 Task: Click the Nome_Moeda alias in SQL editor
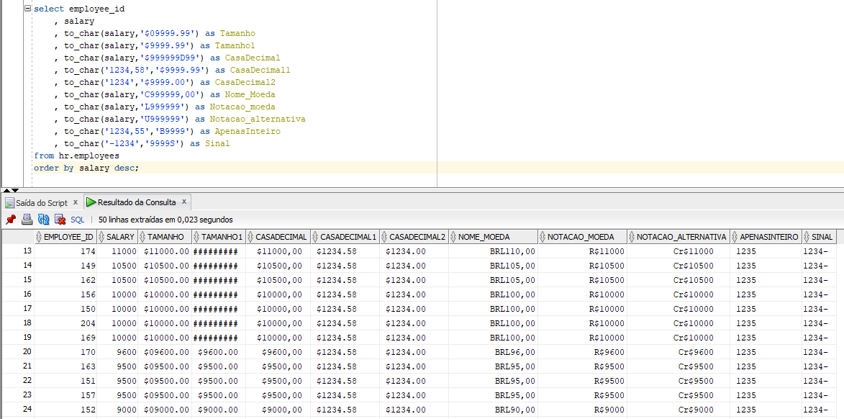(x=250, y=94)
